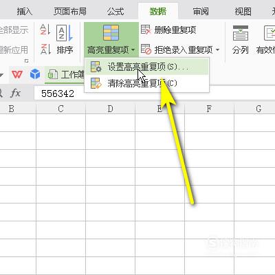Click the gear icon beside 设置高亮重复项

tap(96, 67)
